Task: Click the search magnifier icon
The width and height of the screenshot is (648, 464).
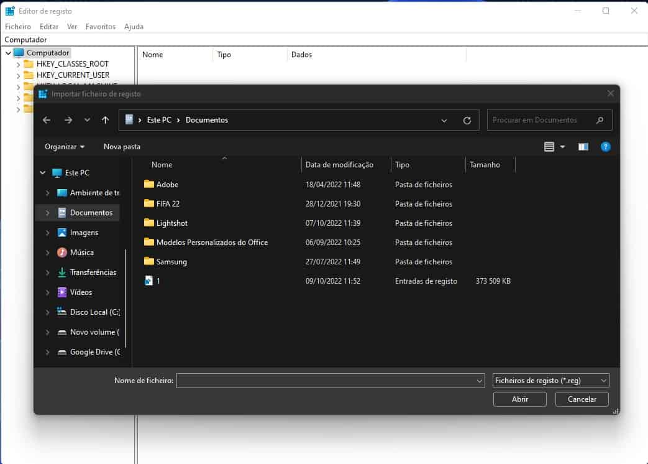Action: (x=600, y=120)
